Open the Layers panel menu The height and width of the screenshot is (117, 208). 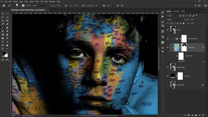pos(206,11)
